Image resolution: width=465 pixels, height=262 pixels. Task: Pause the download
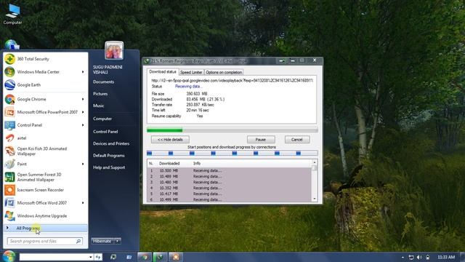click(x=261, y=140)
